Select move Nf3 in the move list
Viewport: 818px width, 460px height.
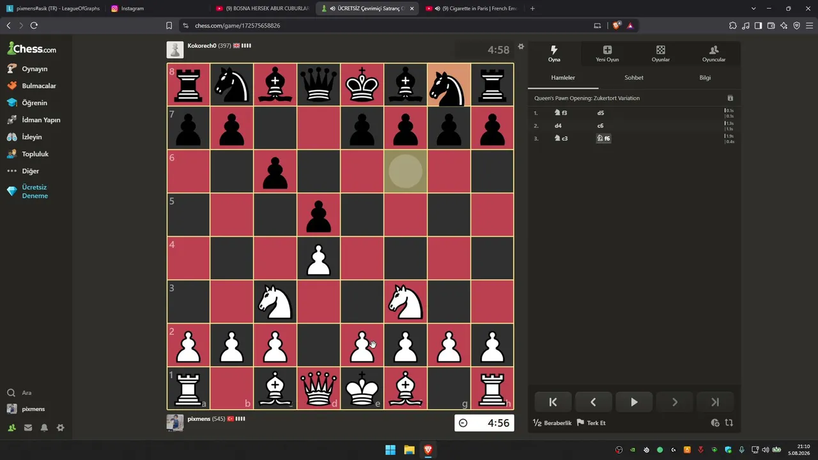click(x=561, y=113)
